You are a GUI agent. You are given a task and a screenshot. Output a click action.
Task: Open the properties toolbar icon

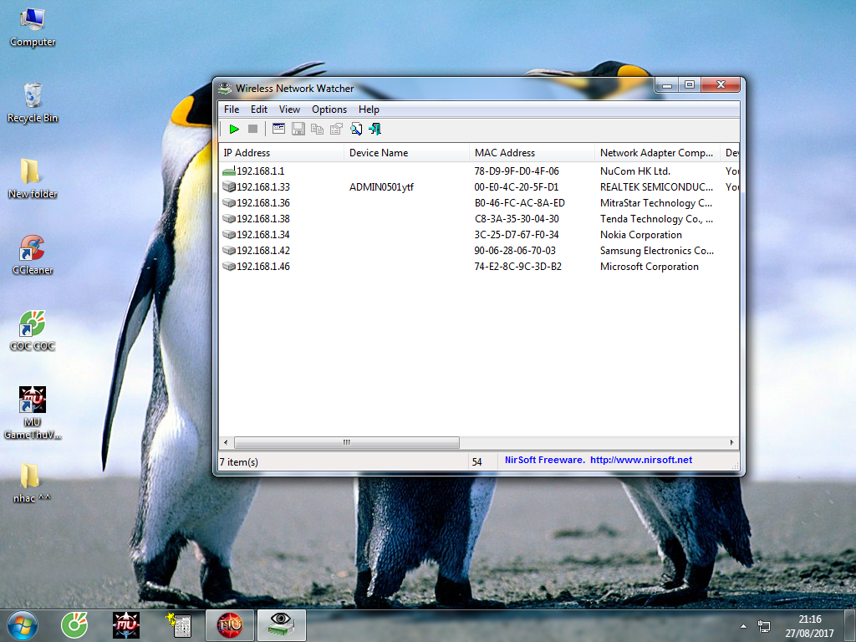pyautogui.click(x=336, y=130)
